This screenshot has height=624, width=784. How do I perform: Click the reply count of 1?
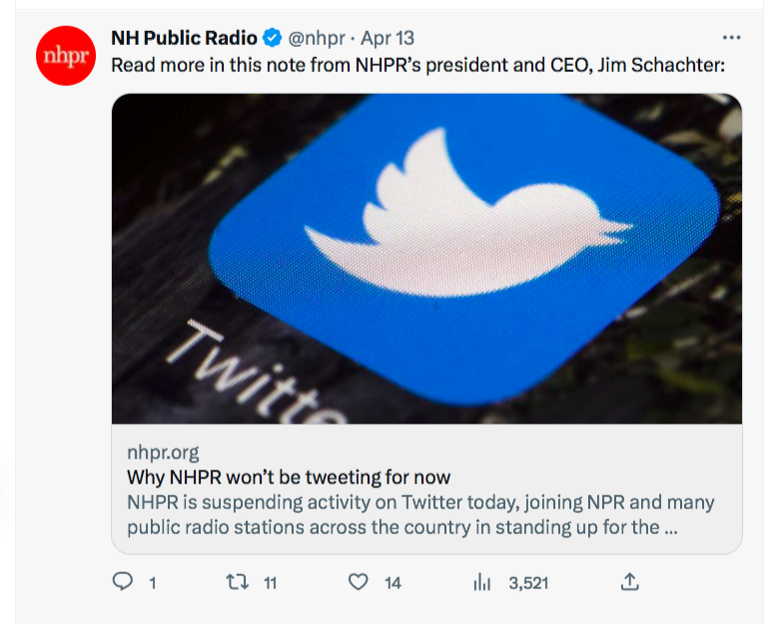[x=152, y=583]
